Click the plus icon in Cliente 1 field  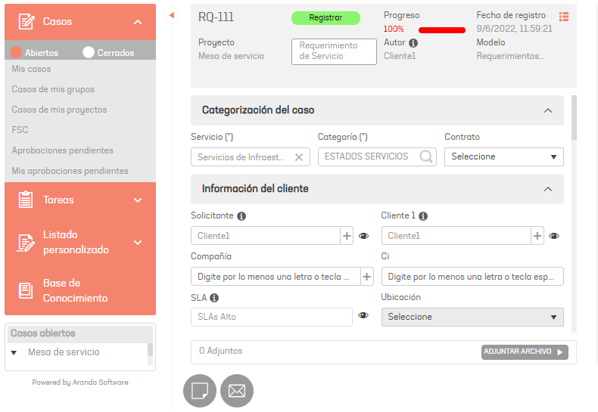[537, 236]
